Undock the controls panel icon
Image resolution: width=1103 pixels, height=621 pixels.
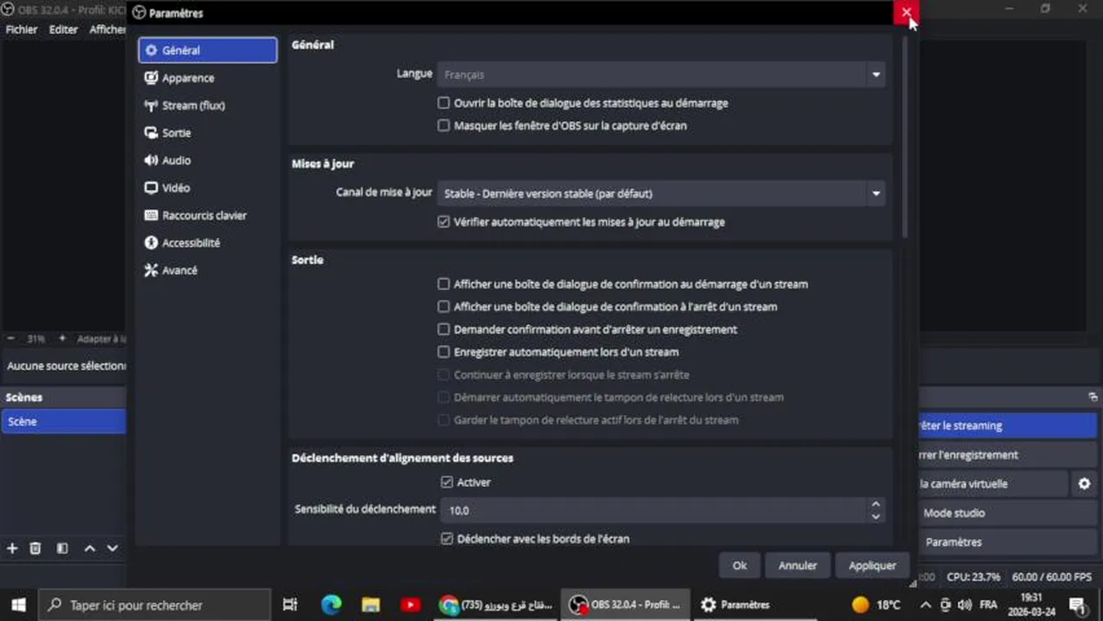(1093, 398)
